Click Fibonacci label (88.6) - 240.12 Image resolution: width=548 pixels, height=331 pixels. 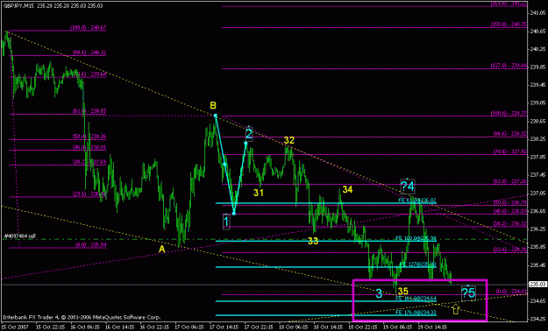tap(89, 53)
